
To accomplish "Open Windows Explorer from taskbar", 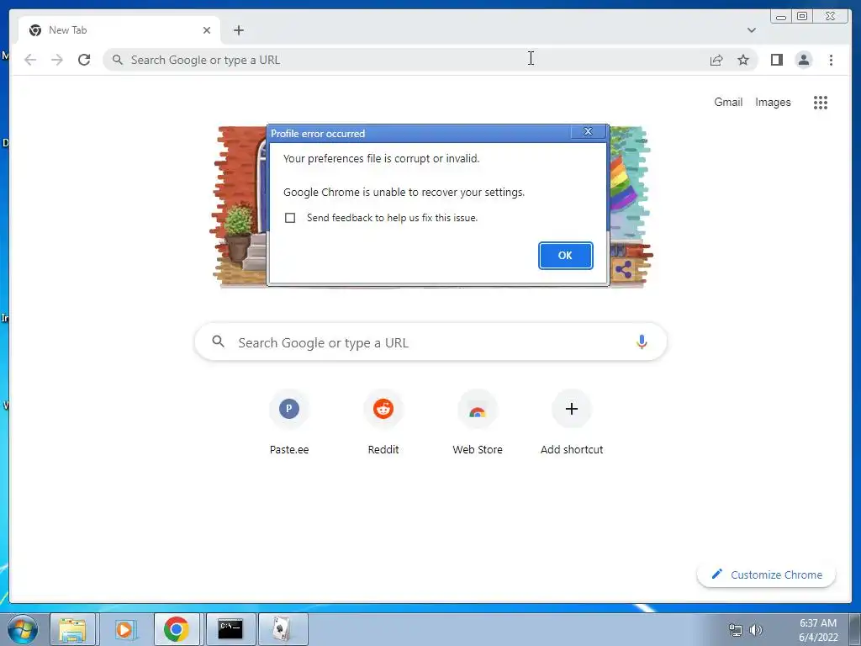I will pos(72,629).
